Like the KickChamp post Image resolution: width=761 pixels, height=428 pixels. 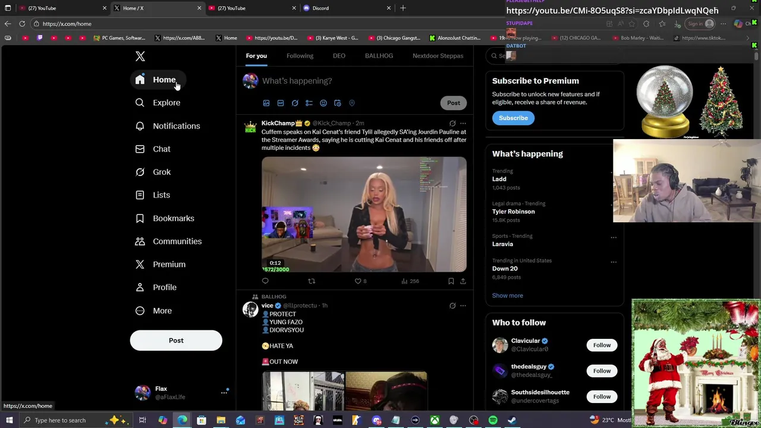[360, 281]
